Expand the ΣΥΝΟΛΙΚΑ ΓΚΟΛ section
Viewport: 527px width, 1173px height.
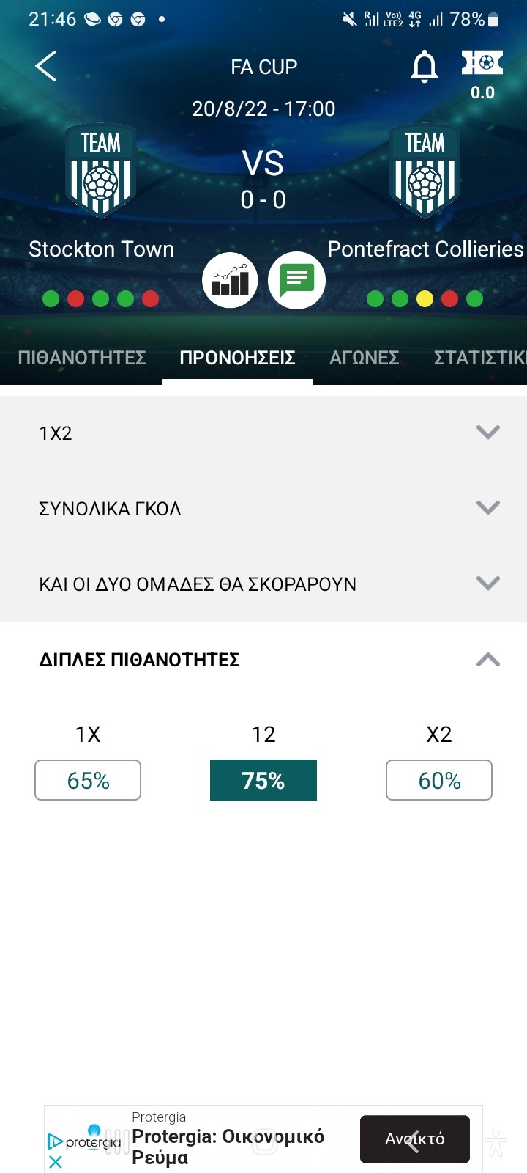coord(487,508)
